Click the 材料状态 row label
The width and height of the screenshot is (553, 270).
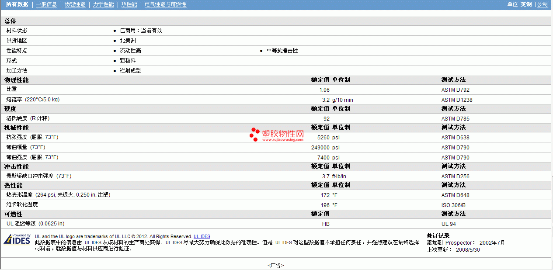pos(17,31)
